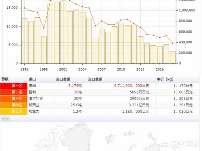
Task: Click the tallest bar at year 2001
Action: [63, 32]
